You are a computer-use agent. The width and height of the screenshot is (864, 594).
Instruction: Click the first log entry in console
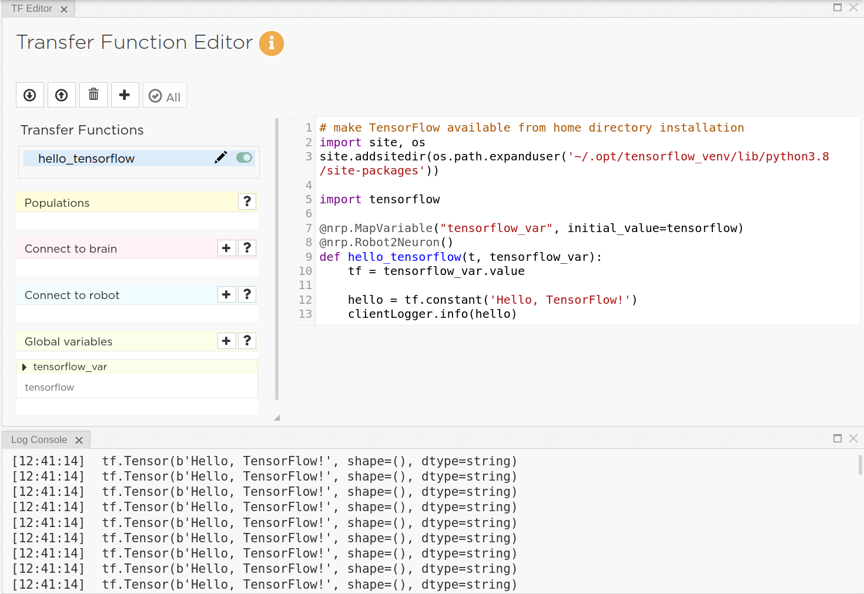pyautogui.click(x=264, y=461)
